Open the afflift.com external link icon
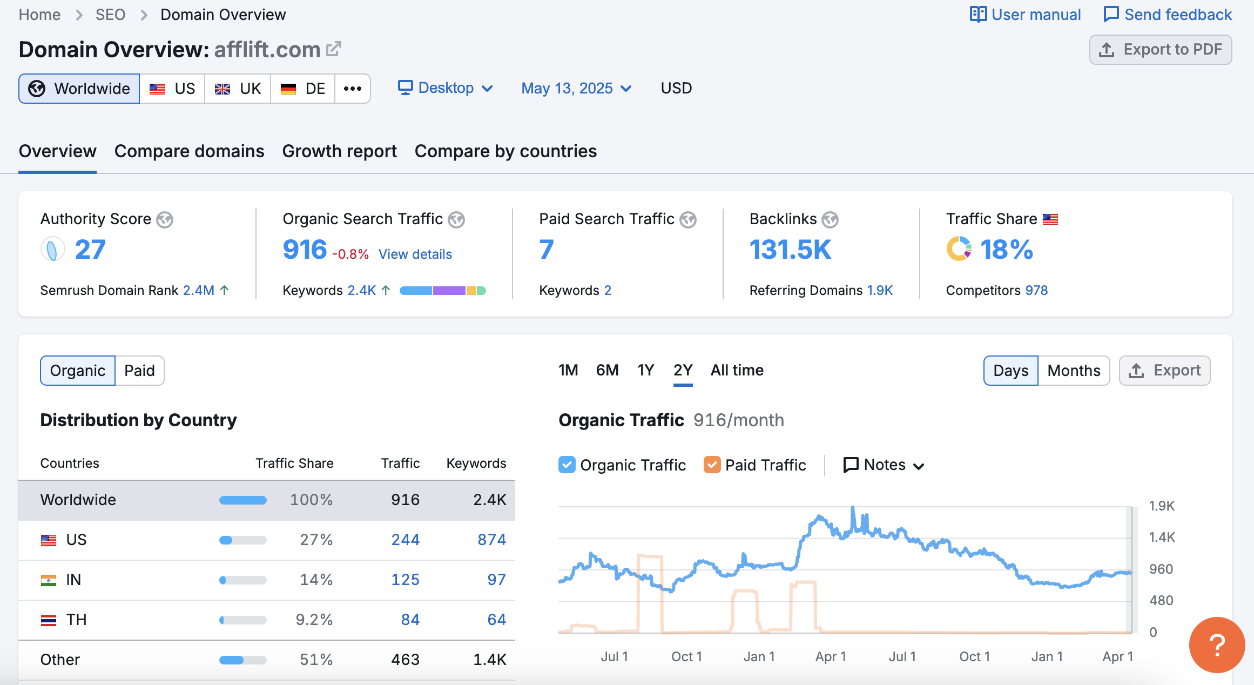The width and height of the screenshot is (1254, 685). point(334,49)
